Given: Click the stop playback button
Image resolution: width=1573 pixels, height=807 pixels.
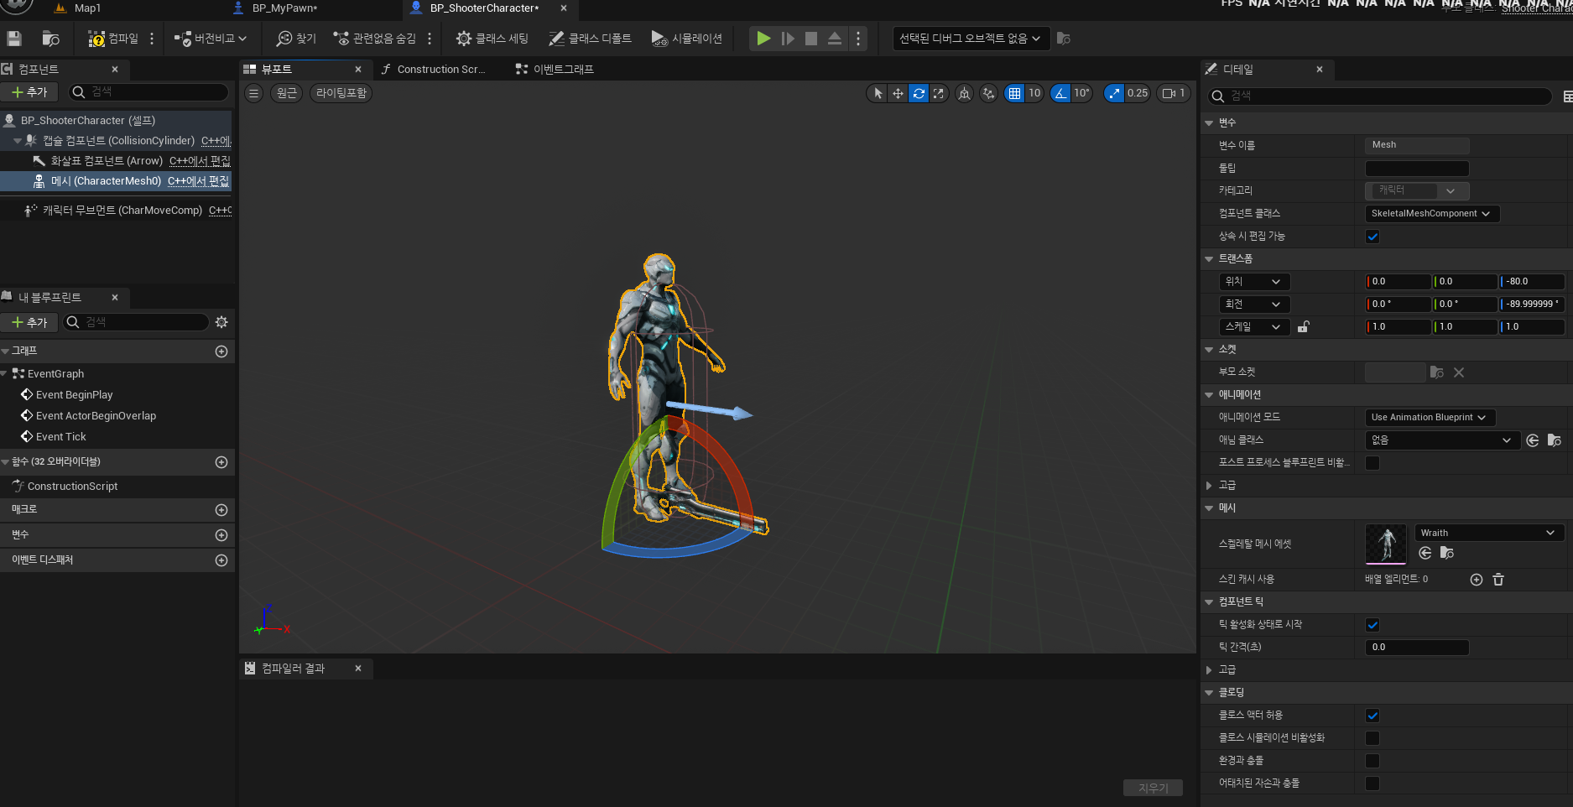Looking at the screenshot, I should tap(811, 39).
